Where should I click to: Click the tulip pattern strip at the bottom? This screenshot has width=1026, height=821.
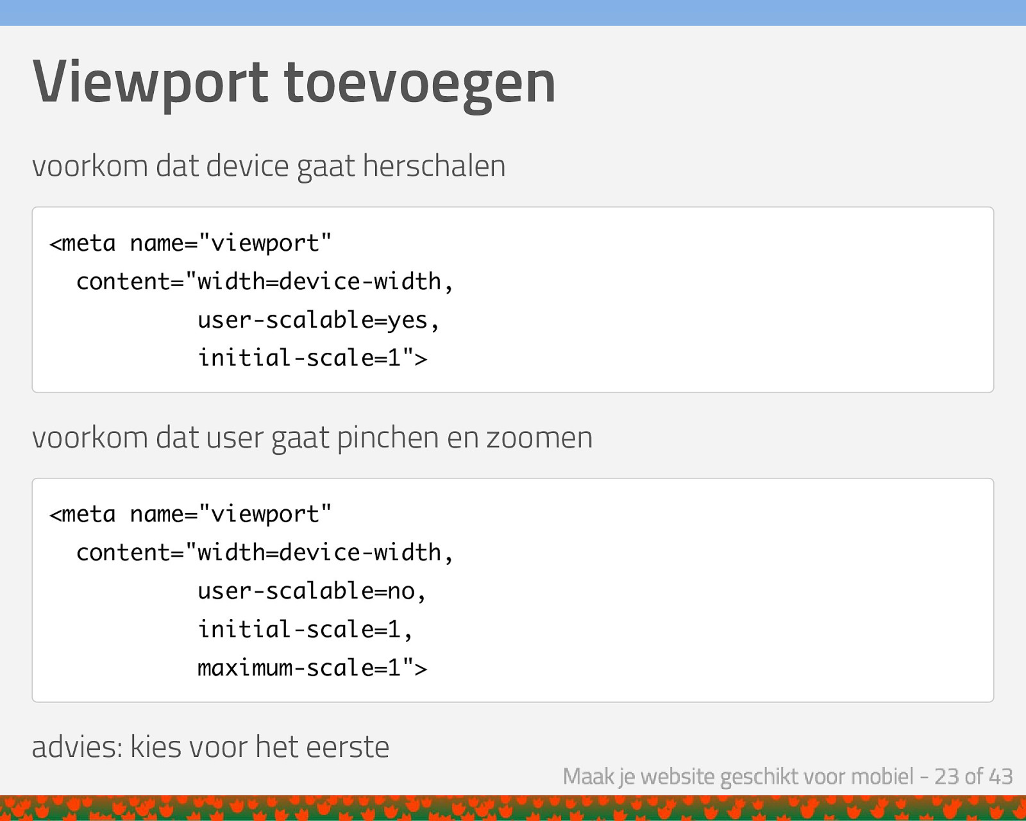pos(513,808)
